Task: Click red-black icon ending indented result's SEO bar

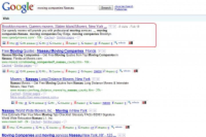Action: 144,102
